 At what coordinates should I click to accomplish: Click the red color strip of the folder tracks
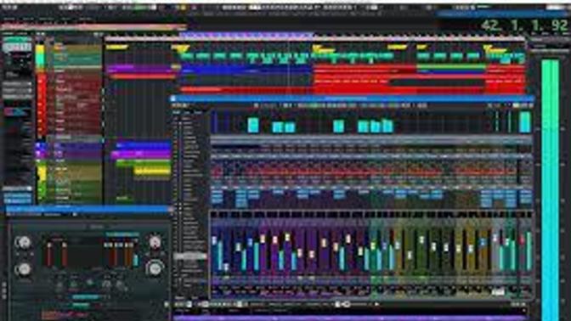pos(42,104)
